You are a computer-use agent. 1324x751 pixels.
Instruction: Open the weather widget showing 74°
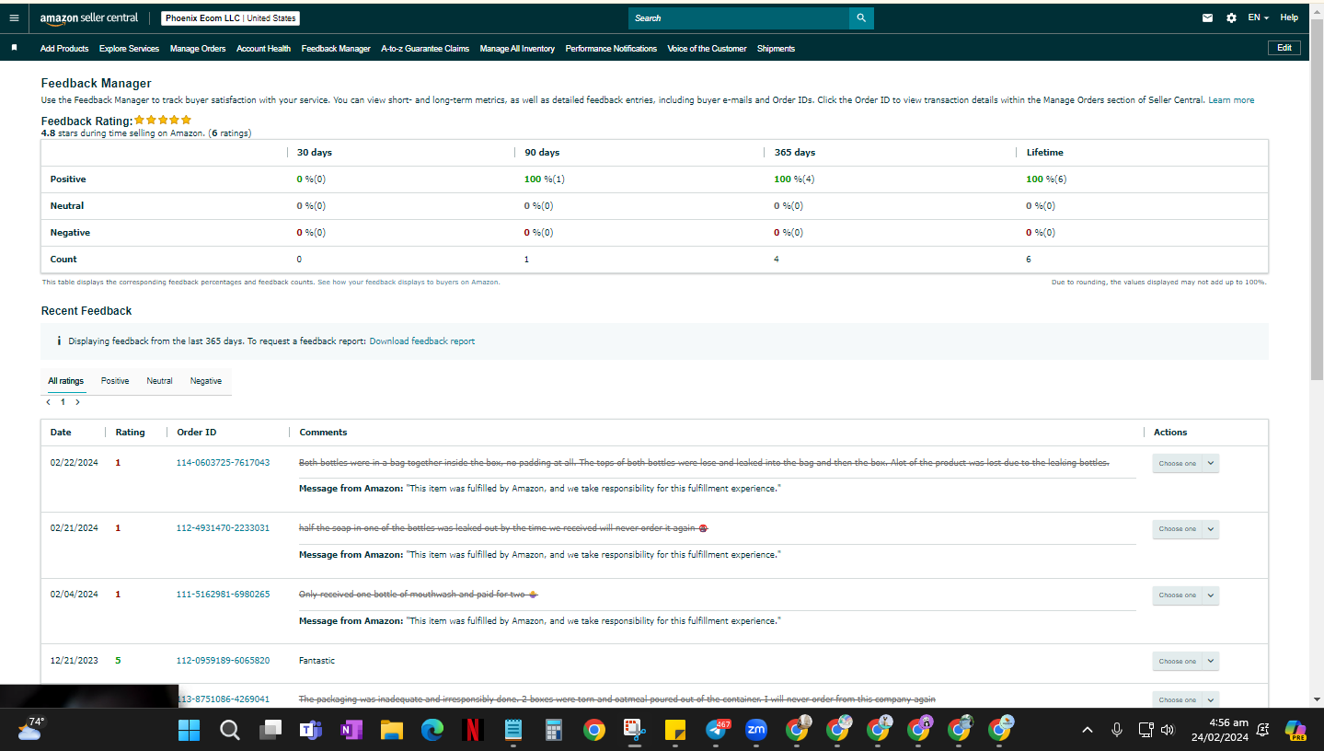pos(30,728)
